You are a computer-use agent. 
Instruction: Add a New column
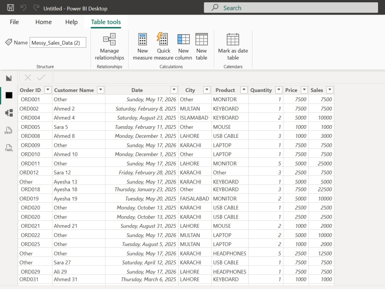click(x=183, y=47)
